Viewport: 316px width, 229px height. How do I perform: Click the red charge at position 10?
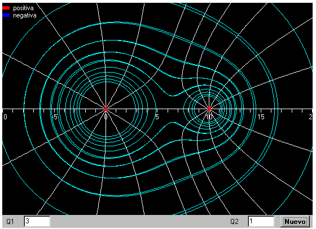209,109
